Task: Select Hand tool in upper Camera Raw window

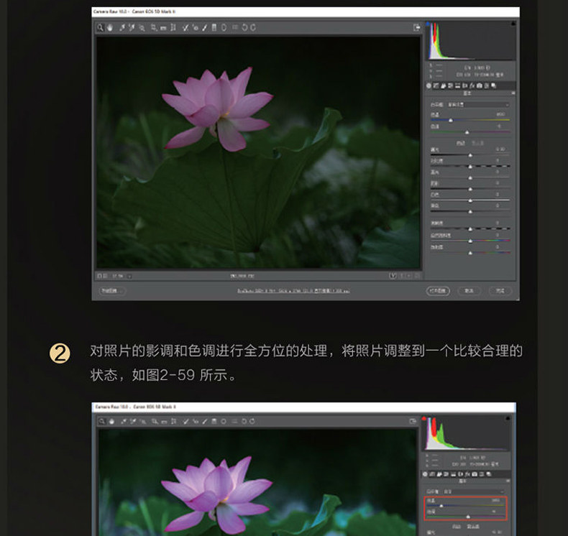Action: tap(110, 27)
